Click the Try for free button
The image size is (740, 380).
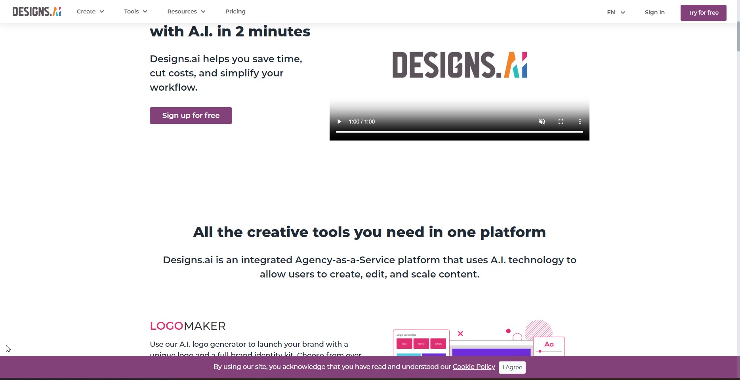(x=704, y=13)
